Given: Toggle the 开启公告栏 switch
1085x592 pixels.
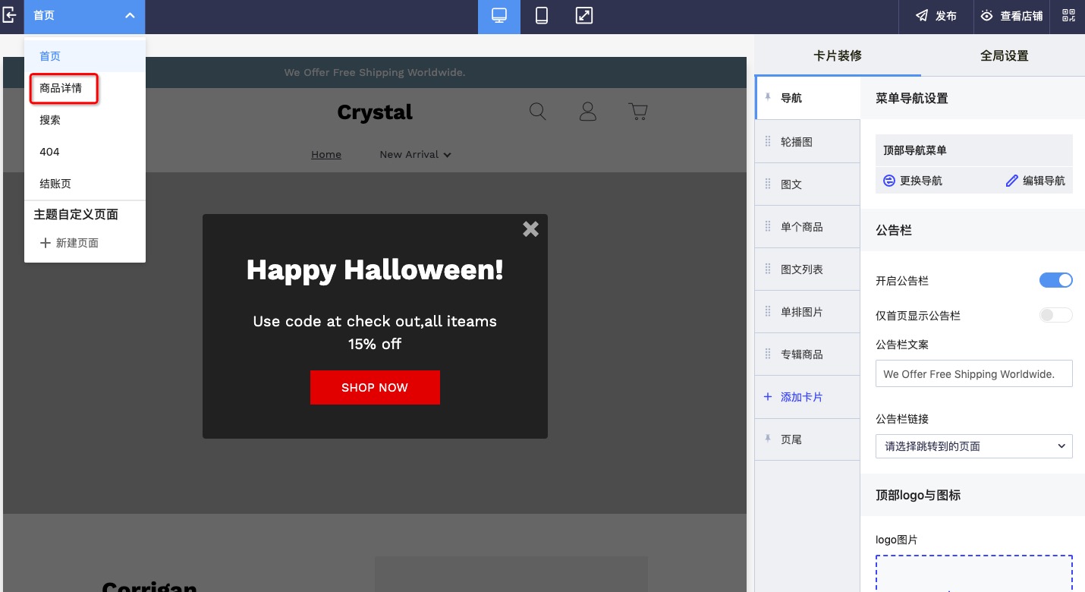Looking at the screenshot, I should [1055, 280].
